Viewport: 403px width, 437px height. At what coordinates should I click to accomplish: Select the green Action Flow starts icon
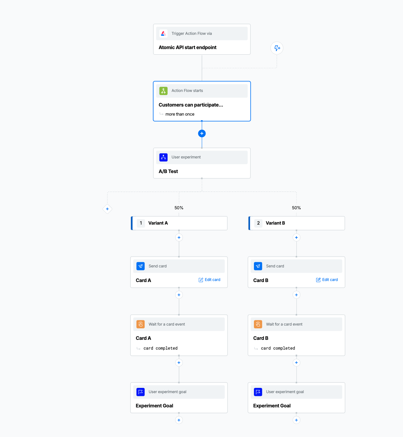(163, 91)
